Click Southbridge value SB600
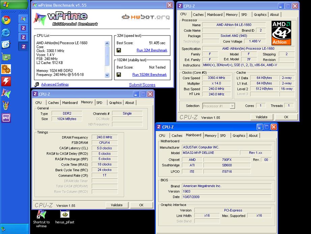Viewport: 311px width, 234px height. 227,165
